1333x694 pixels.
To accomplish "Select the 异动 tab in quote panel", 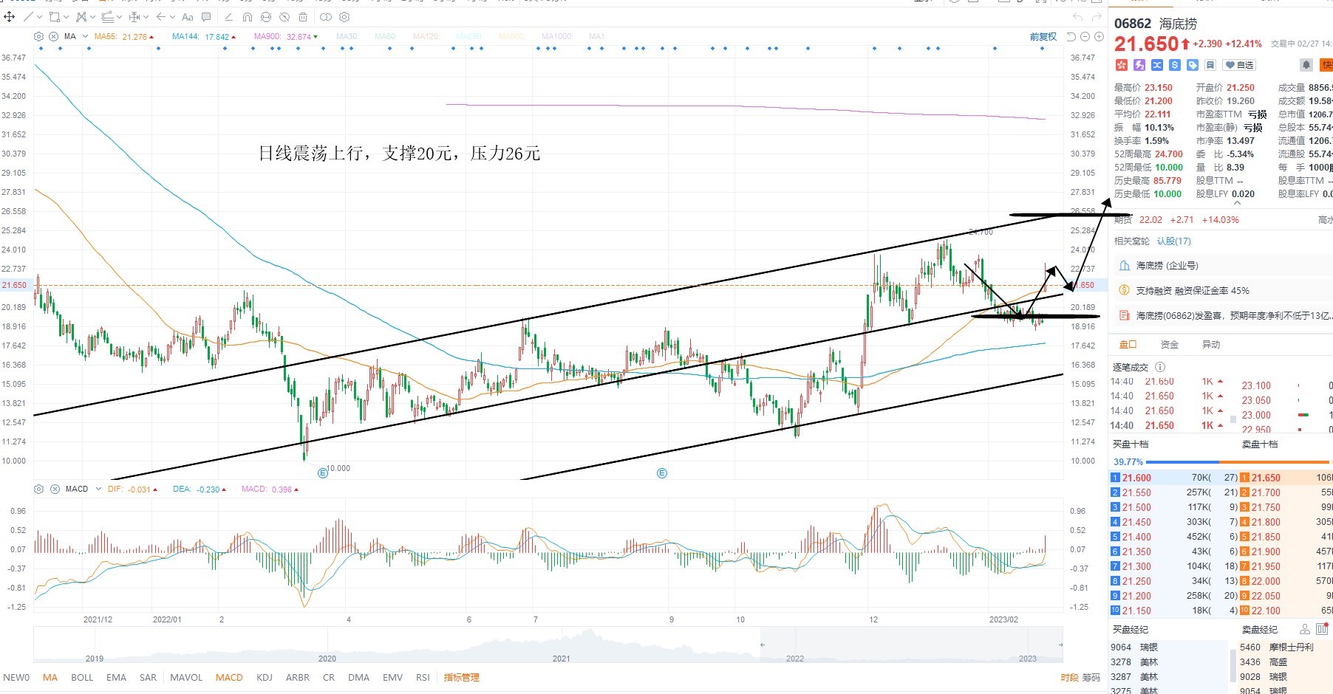I will tap(1211, 345).
